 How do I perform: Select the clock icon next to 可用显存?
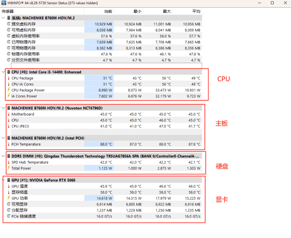pos(9,204)
